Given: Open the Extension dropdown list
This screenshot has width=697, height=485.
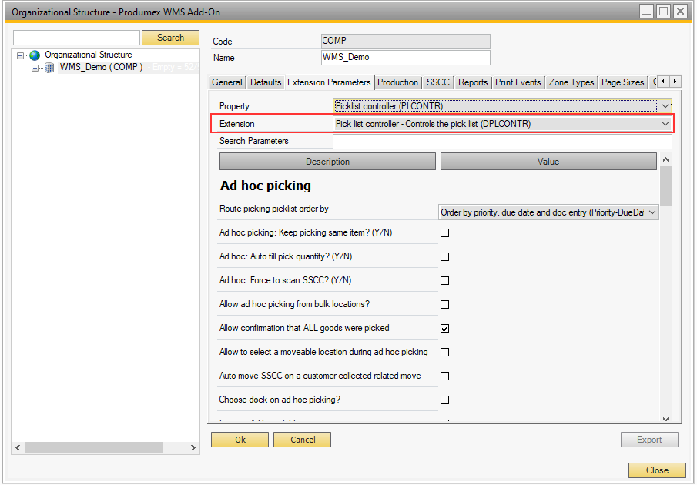Looking at the screenshot, I should click(x=665, y=124).
